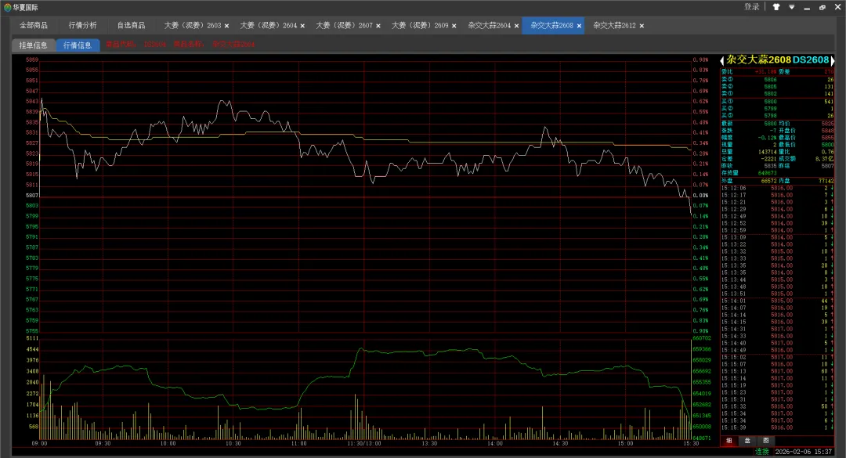This screenshot has width=846, height=458.
Task: Select the 盘 button in quote panel
Action: [747, 441]
